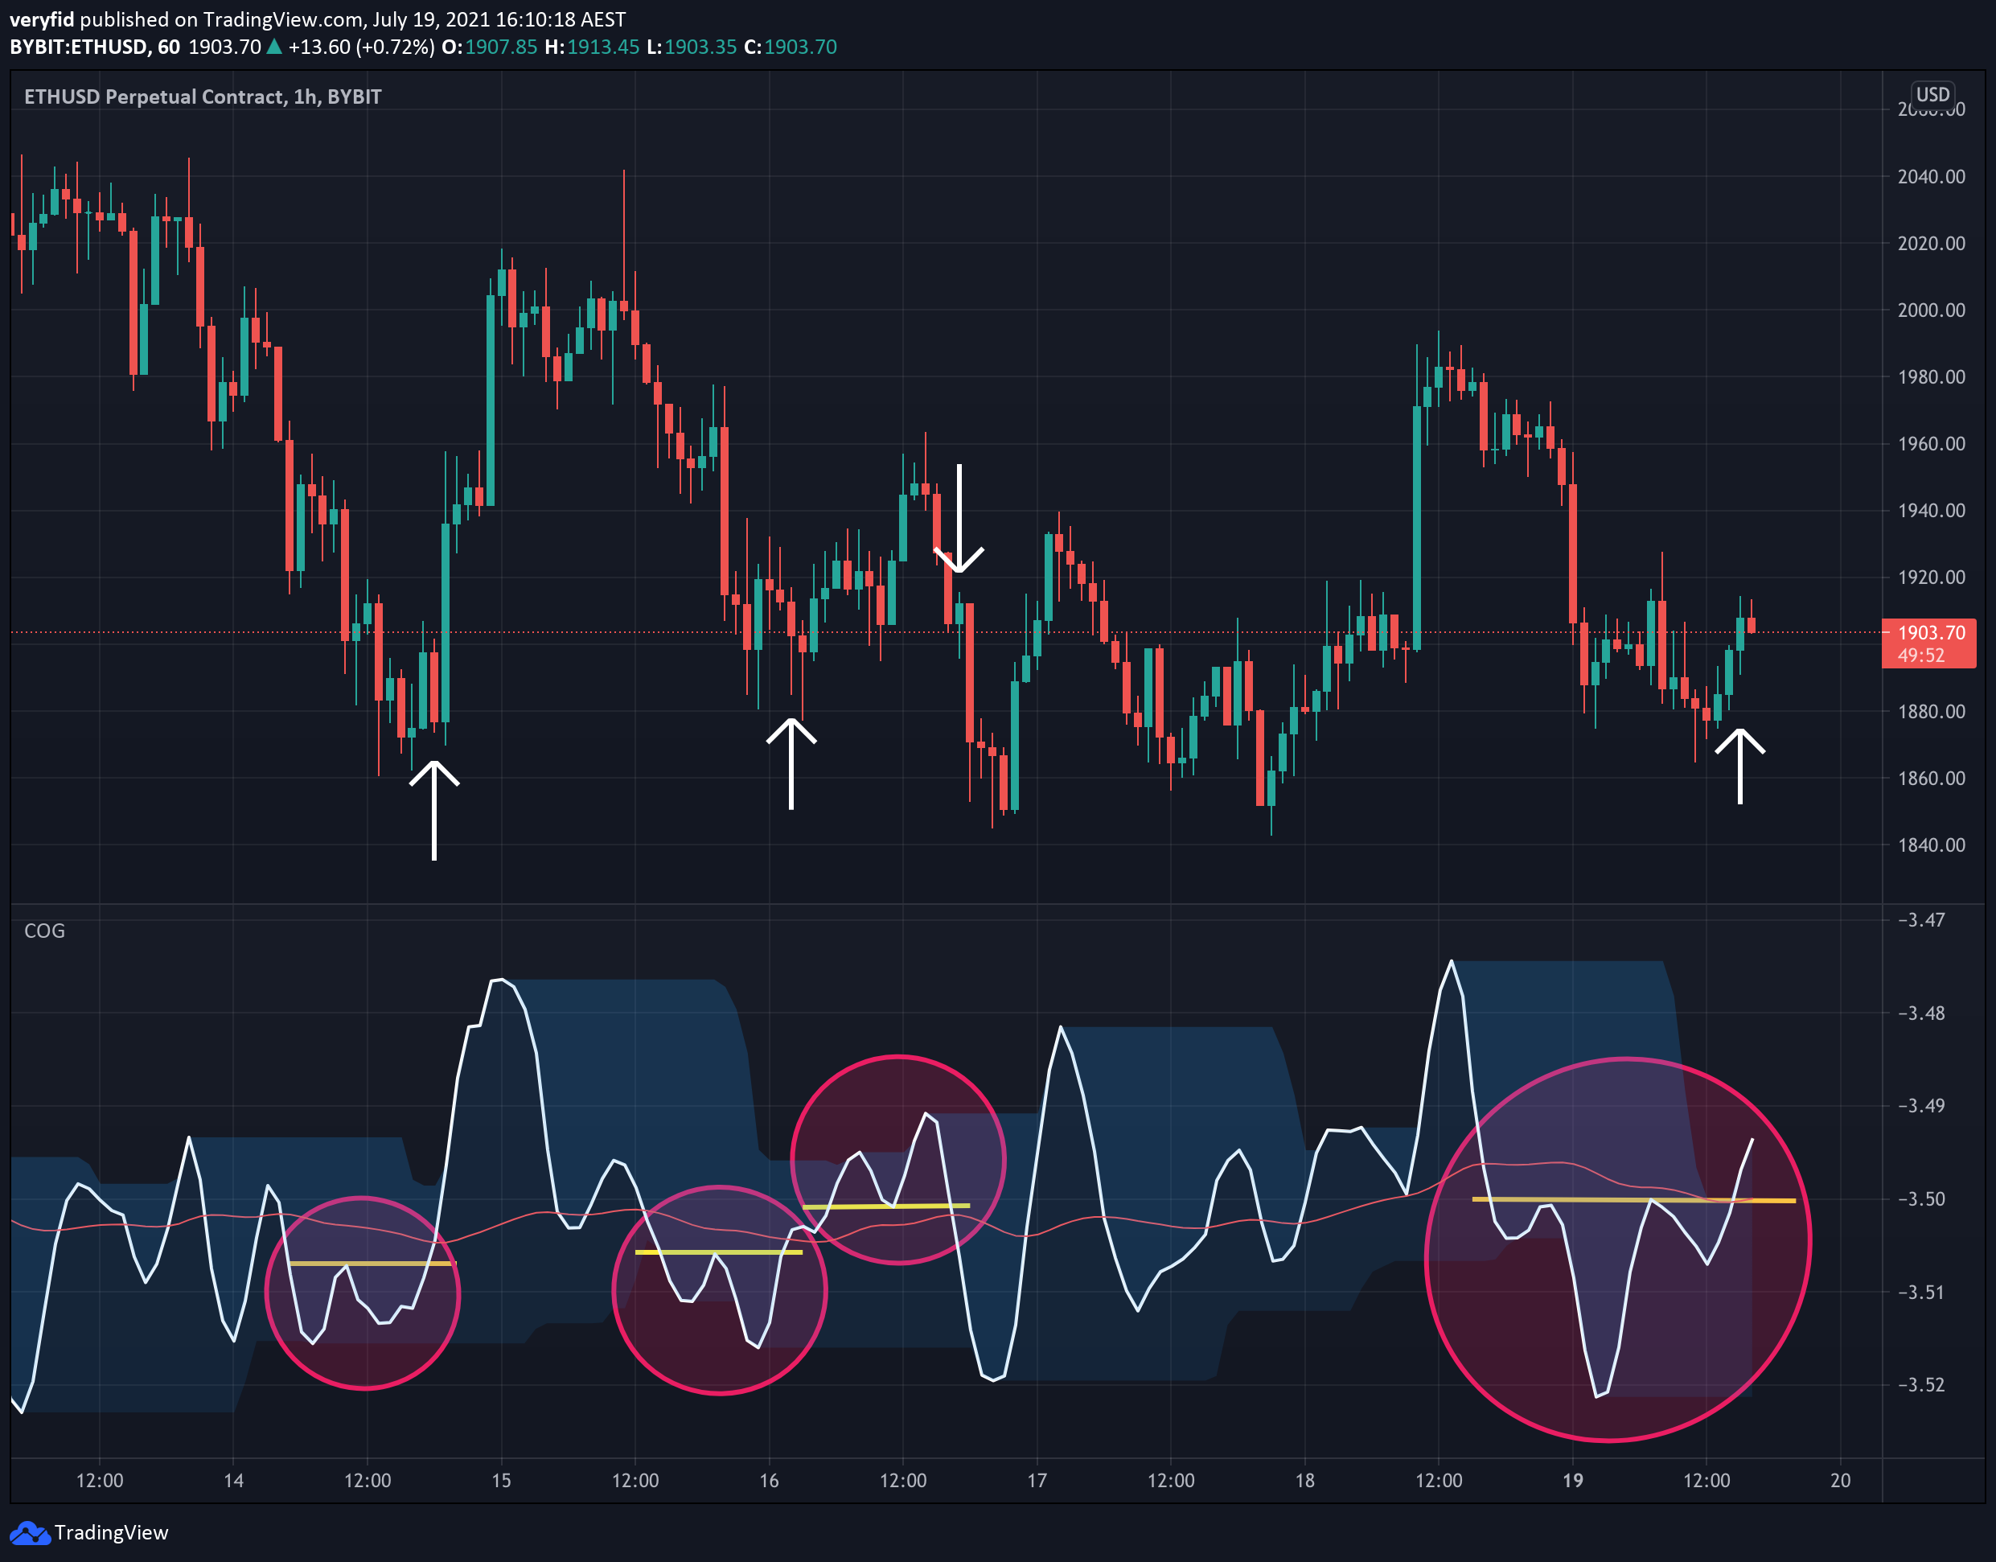Click the -3.48 COG scale label
1996x1562 pixels.
click(x=1921, y=1013)
